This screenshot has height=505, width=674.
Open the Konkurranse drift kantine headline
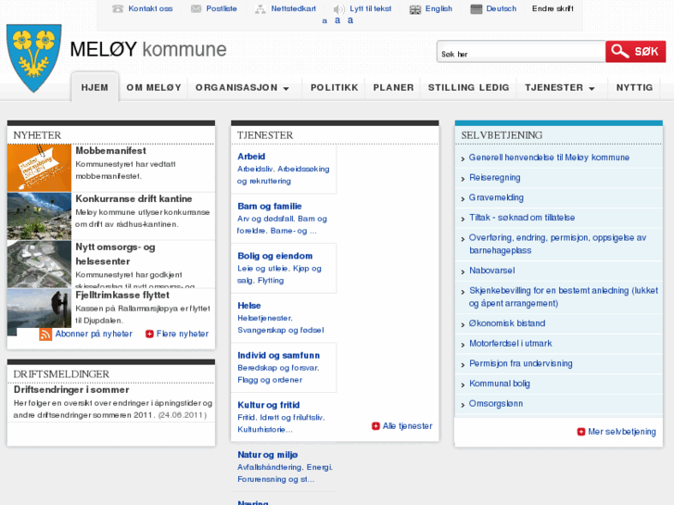pyautogui.click(x=134, y=199)
